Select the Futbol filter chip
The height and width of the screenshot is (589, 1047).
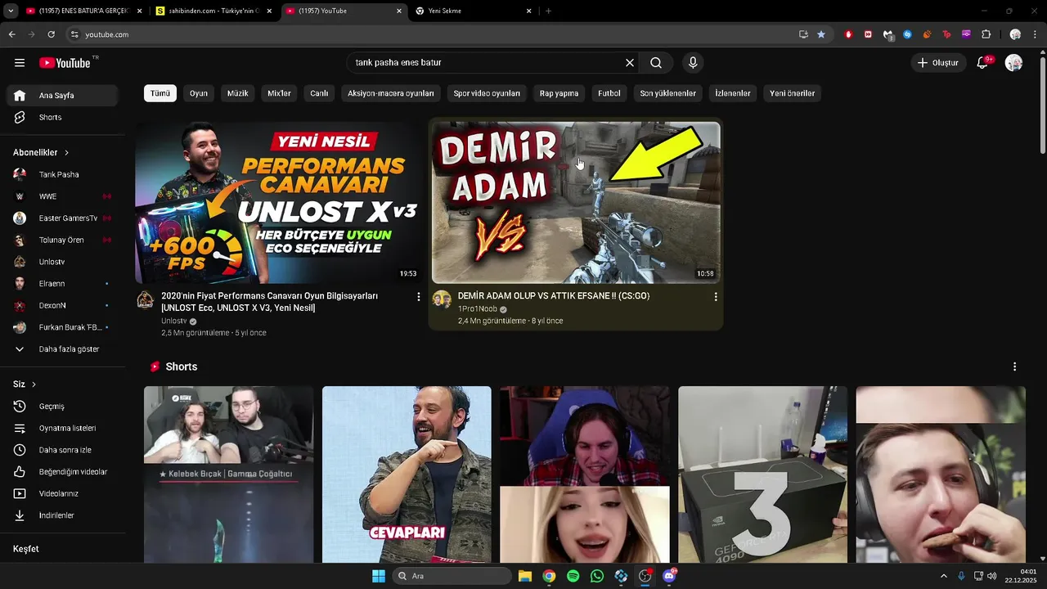pos(609,93)
